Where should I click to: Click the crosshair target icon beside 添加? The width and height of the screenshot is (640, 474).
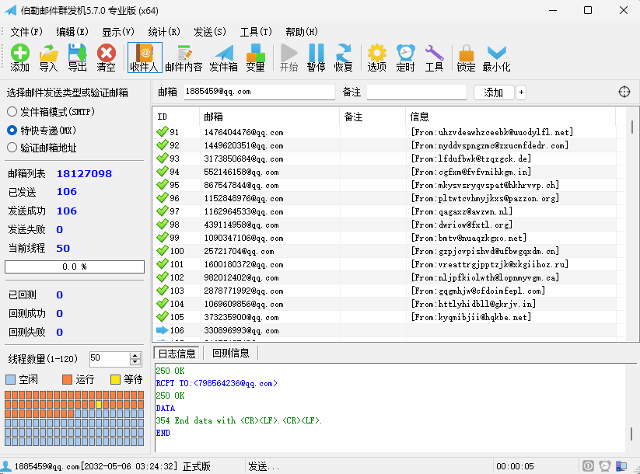click(x=624, y=92)
